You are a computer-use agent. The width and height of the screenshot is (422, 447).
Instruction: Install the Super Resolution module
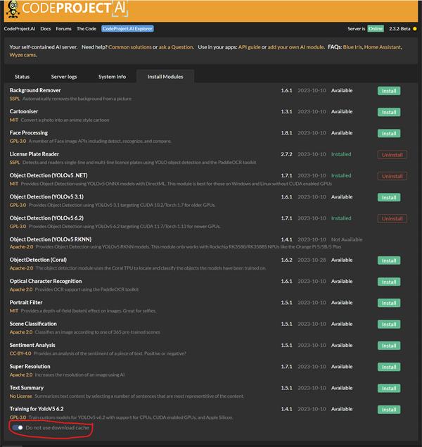389,367
